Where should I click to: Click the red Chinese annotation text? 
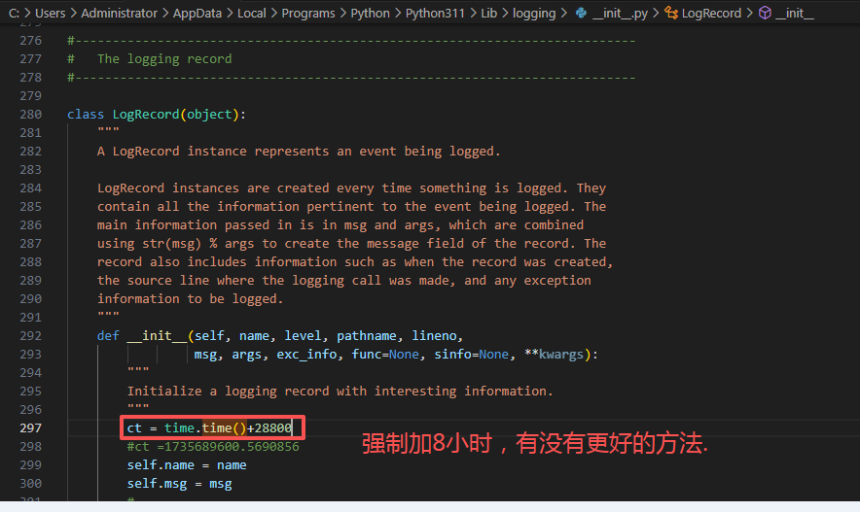click(x=535, y=445)
